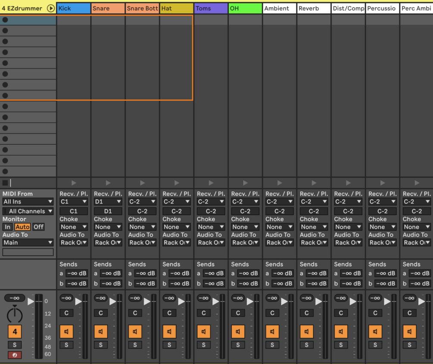
Task: Click the EZdrummer track pan knob
Action: click(15, 314)
